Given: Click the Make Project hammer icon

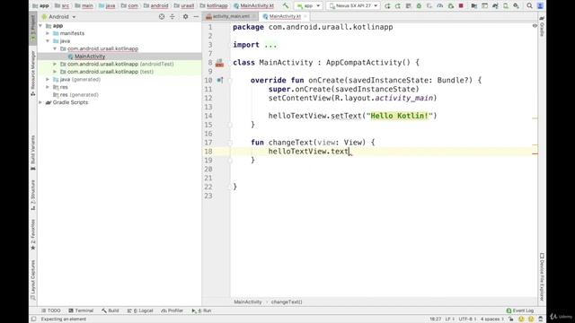Looking at the screenshot, I should coord(286,5).
